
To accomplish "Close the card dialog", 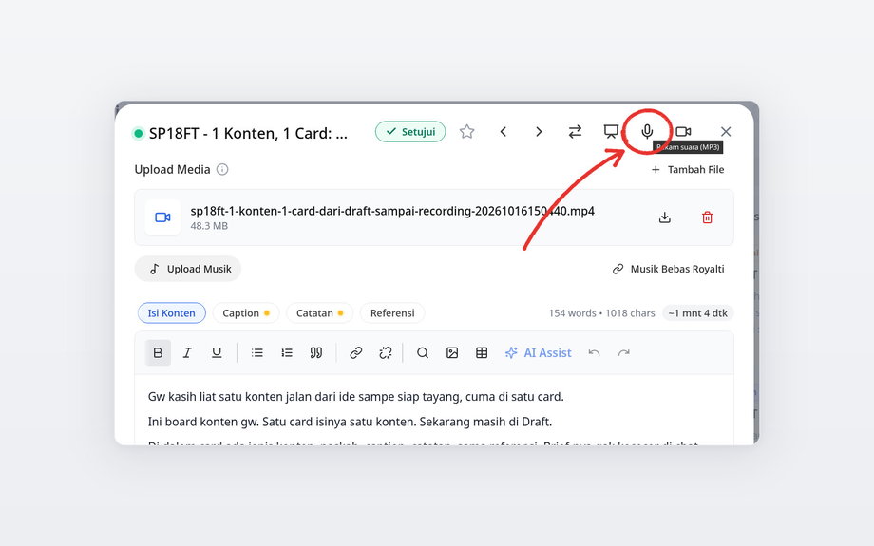I will coord(725,131).
